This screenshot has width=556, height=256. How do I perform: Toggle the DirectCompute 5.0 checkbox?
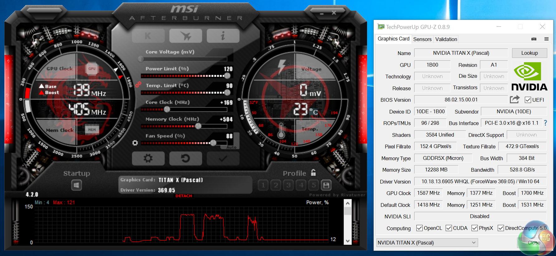click(501, 228)
